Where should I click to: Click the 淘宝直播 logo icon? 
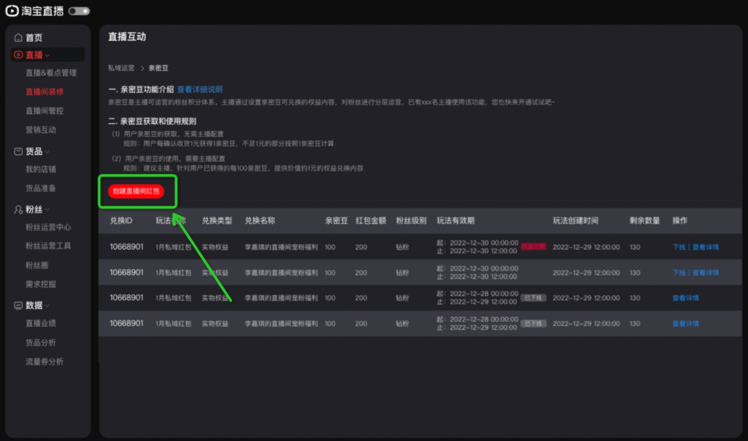tap(11, 11)
